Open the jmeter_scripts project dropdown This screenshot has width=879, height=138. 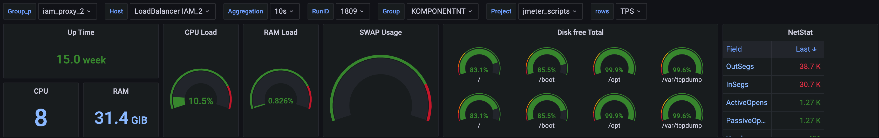point(550,11)
